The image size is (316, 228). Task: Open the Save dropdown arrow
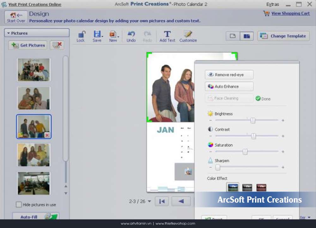(102, 37)
